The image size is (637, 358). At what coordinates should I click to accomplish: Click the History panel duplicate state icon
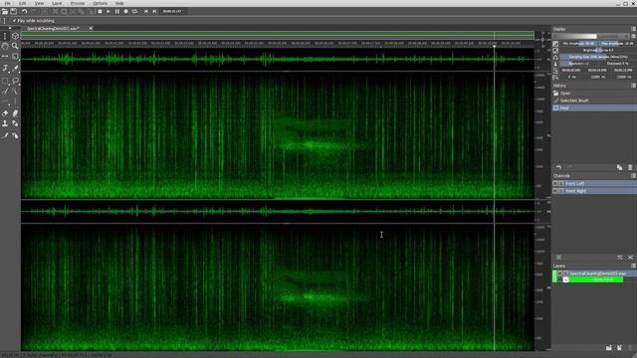pyautogui.click(x=619, y=167)
